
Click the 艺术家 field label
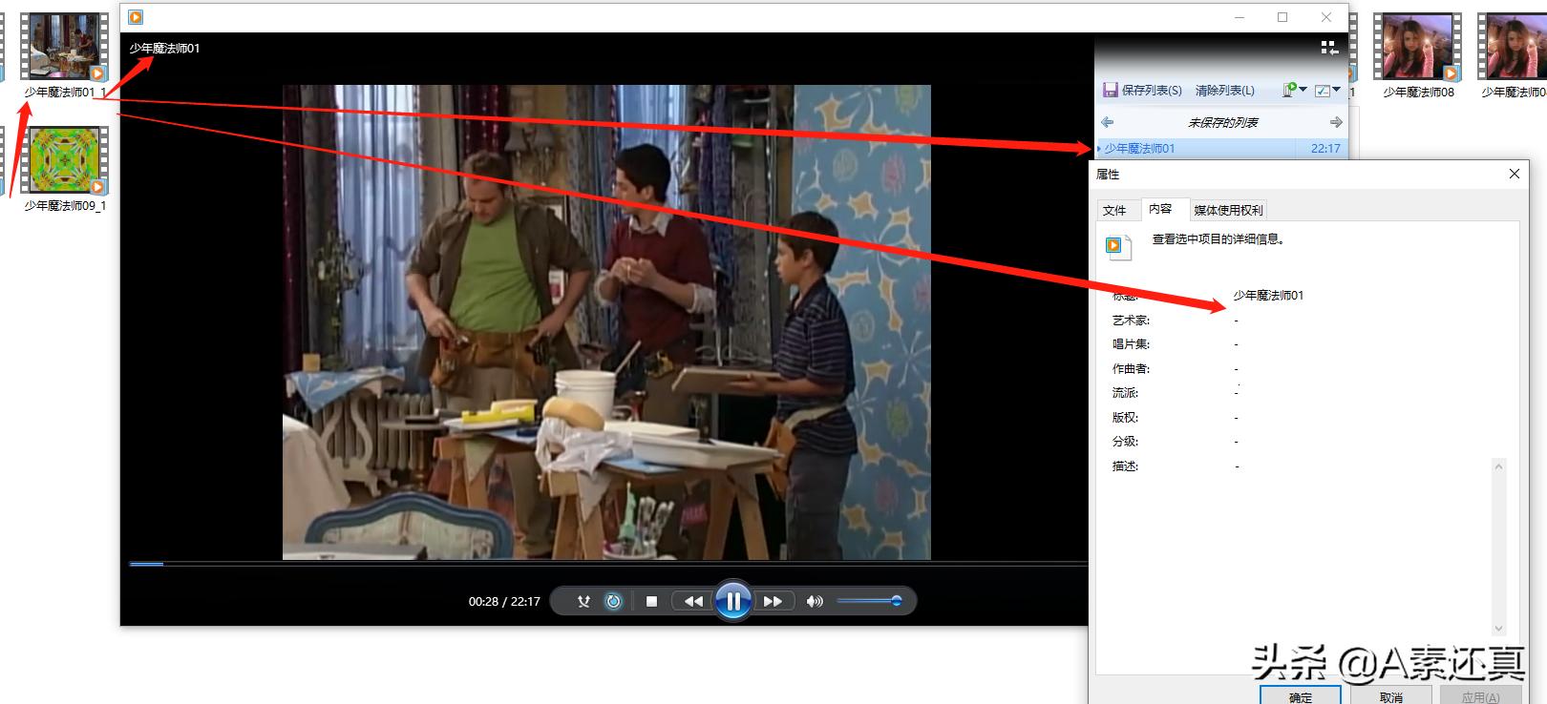pyautogui.click(x=1131, y=321)
